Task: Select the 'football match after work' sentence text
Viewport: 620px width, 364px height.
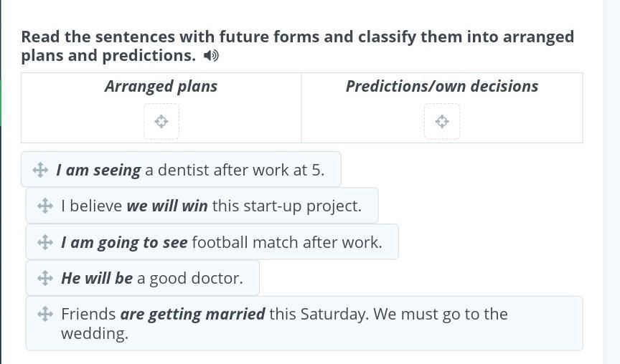Action: point(286,242)
